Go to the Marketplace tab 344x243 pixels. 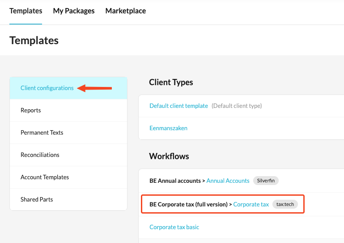126,11
